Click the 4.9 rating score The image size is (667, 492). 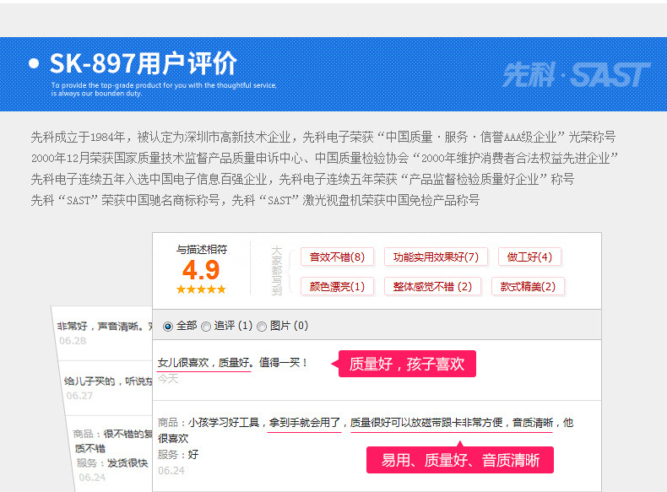click(x=201, y=270)
